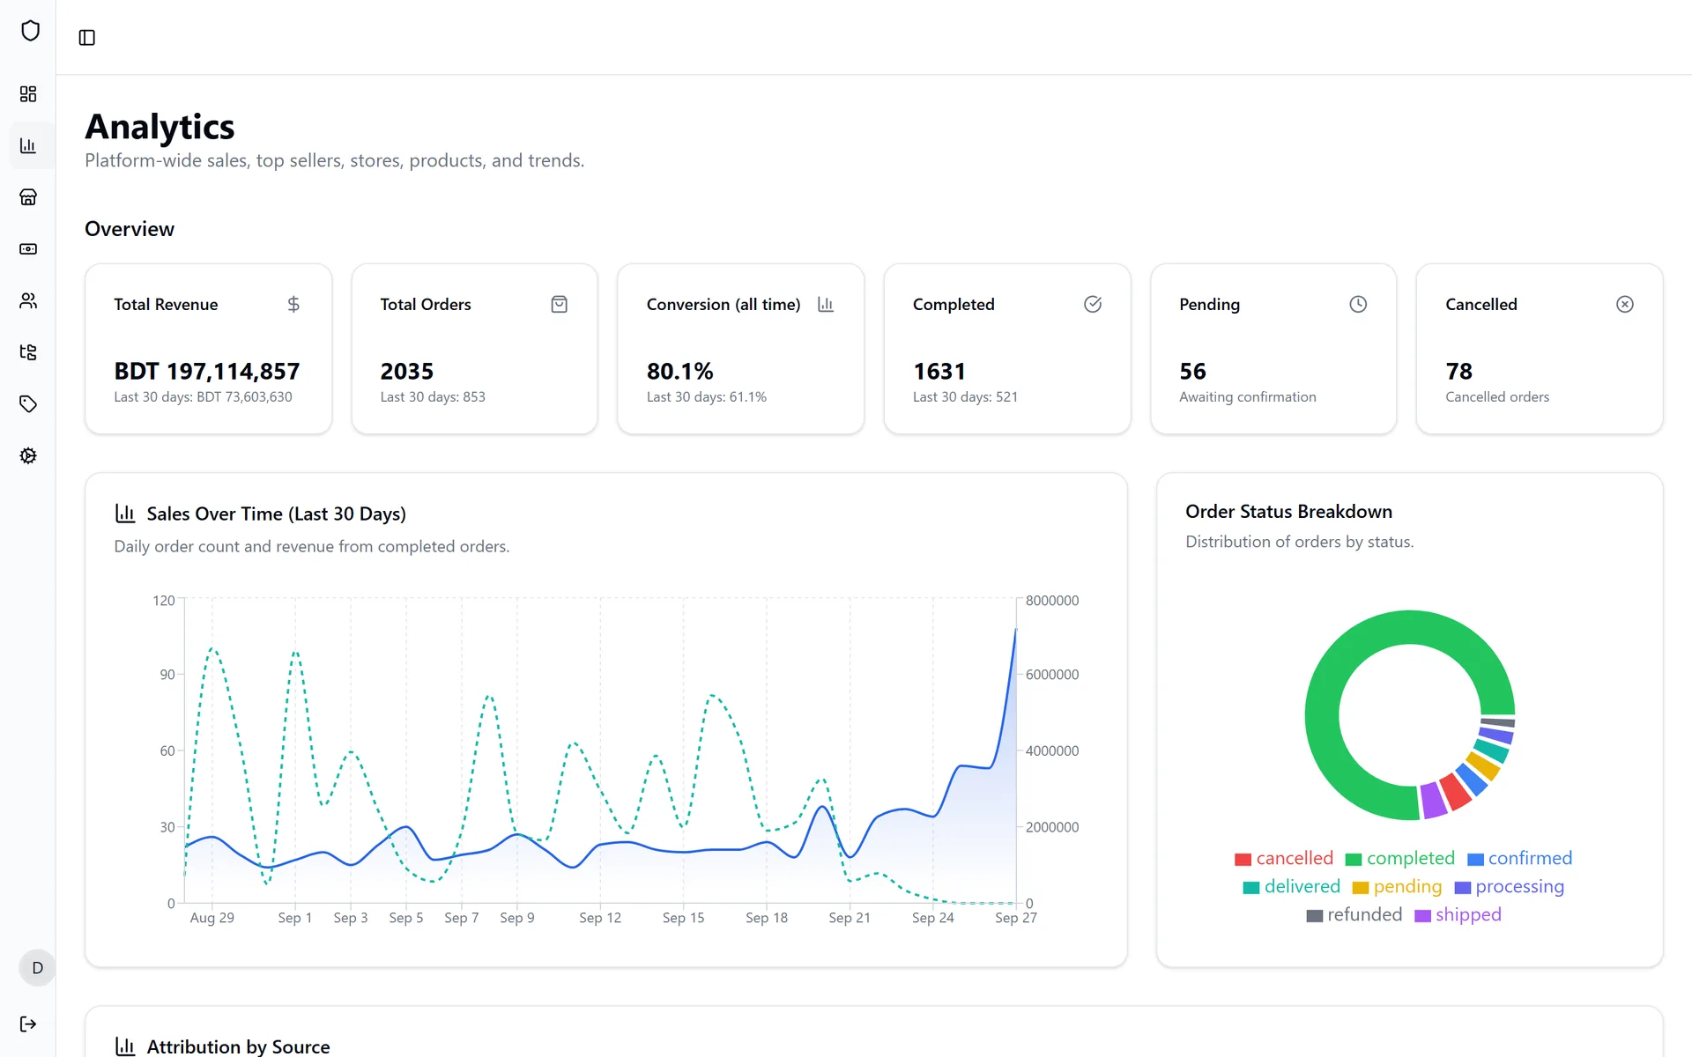The width and height of the screenshot is (1692, 1057).
Task: Click the 1631 completed value
Action: (939, 371)
